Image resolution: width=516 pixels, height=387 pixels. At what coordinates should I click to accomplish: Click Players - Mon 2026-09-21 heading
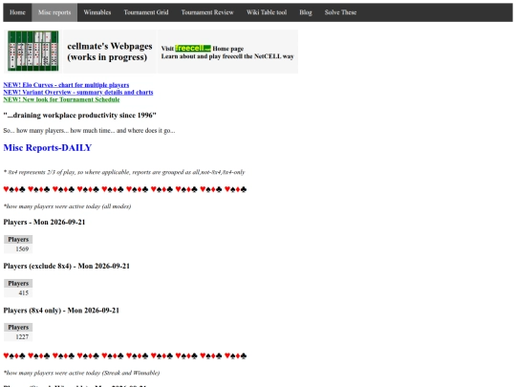(x=44, y=222)
